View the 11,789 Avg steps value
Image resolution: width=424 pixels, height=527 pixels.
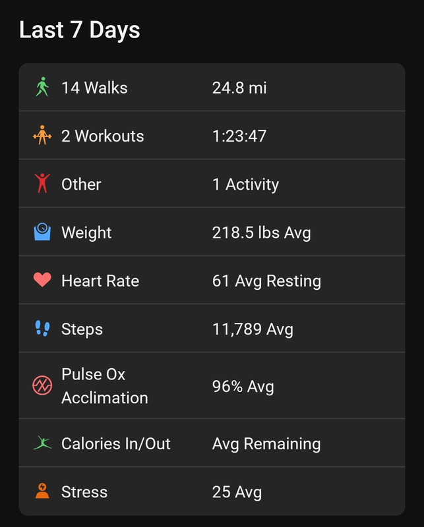coord(253,329)
